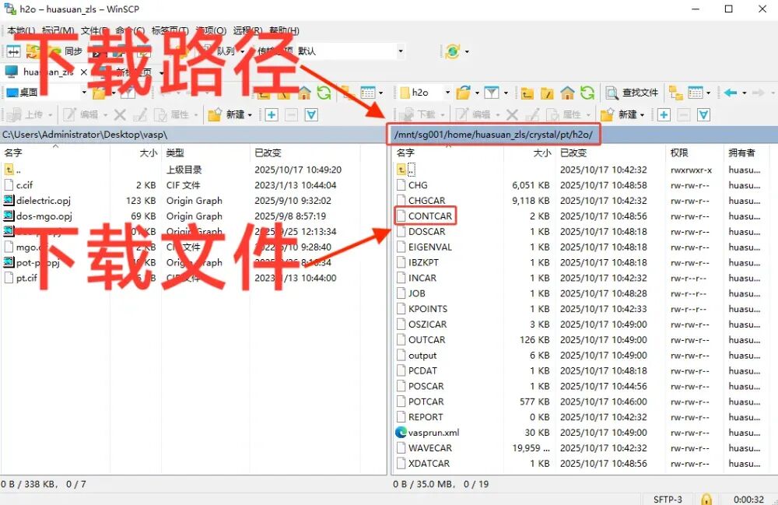Go to remote home directory

[568, 93]
